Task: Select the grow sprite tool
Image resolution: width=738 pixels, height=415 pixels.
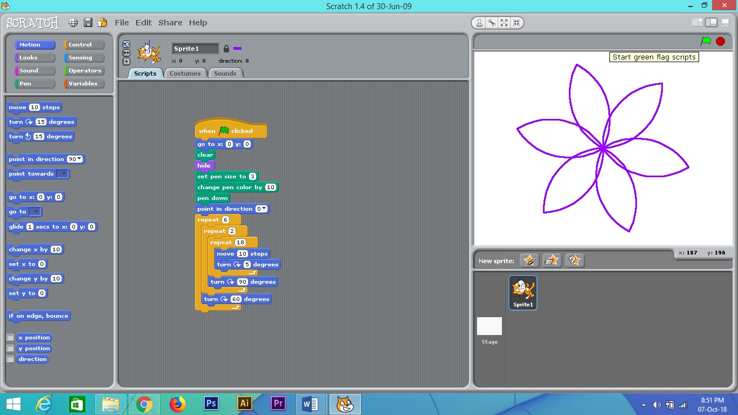Action: pos(504,23)
